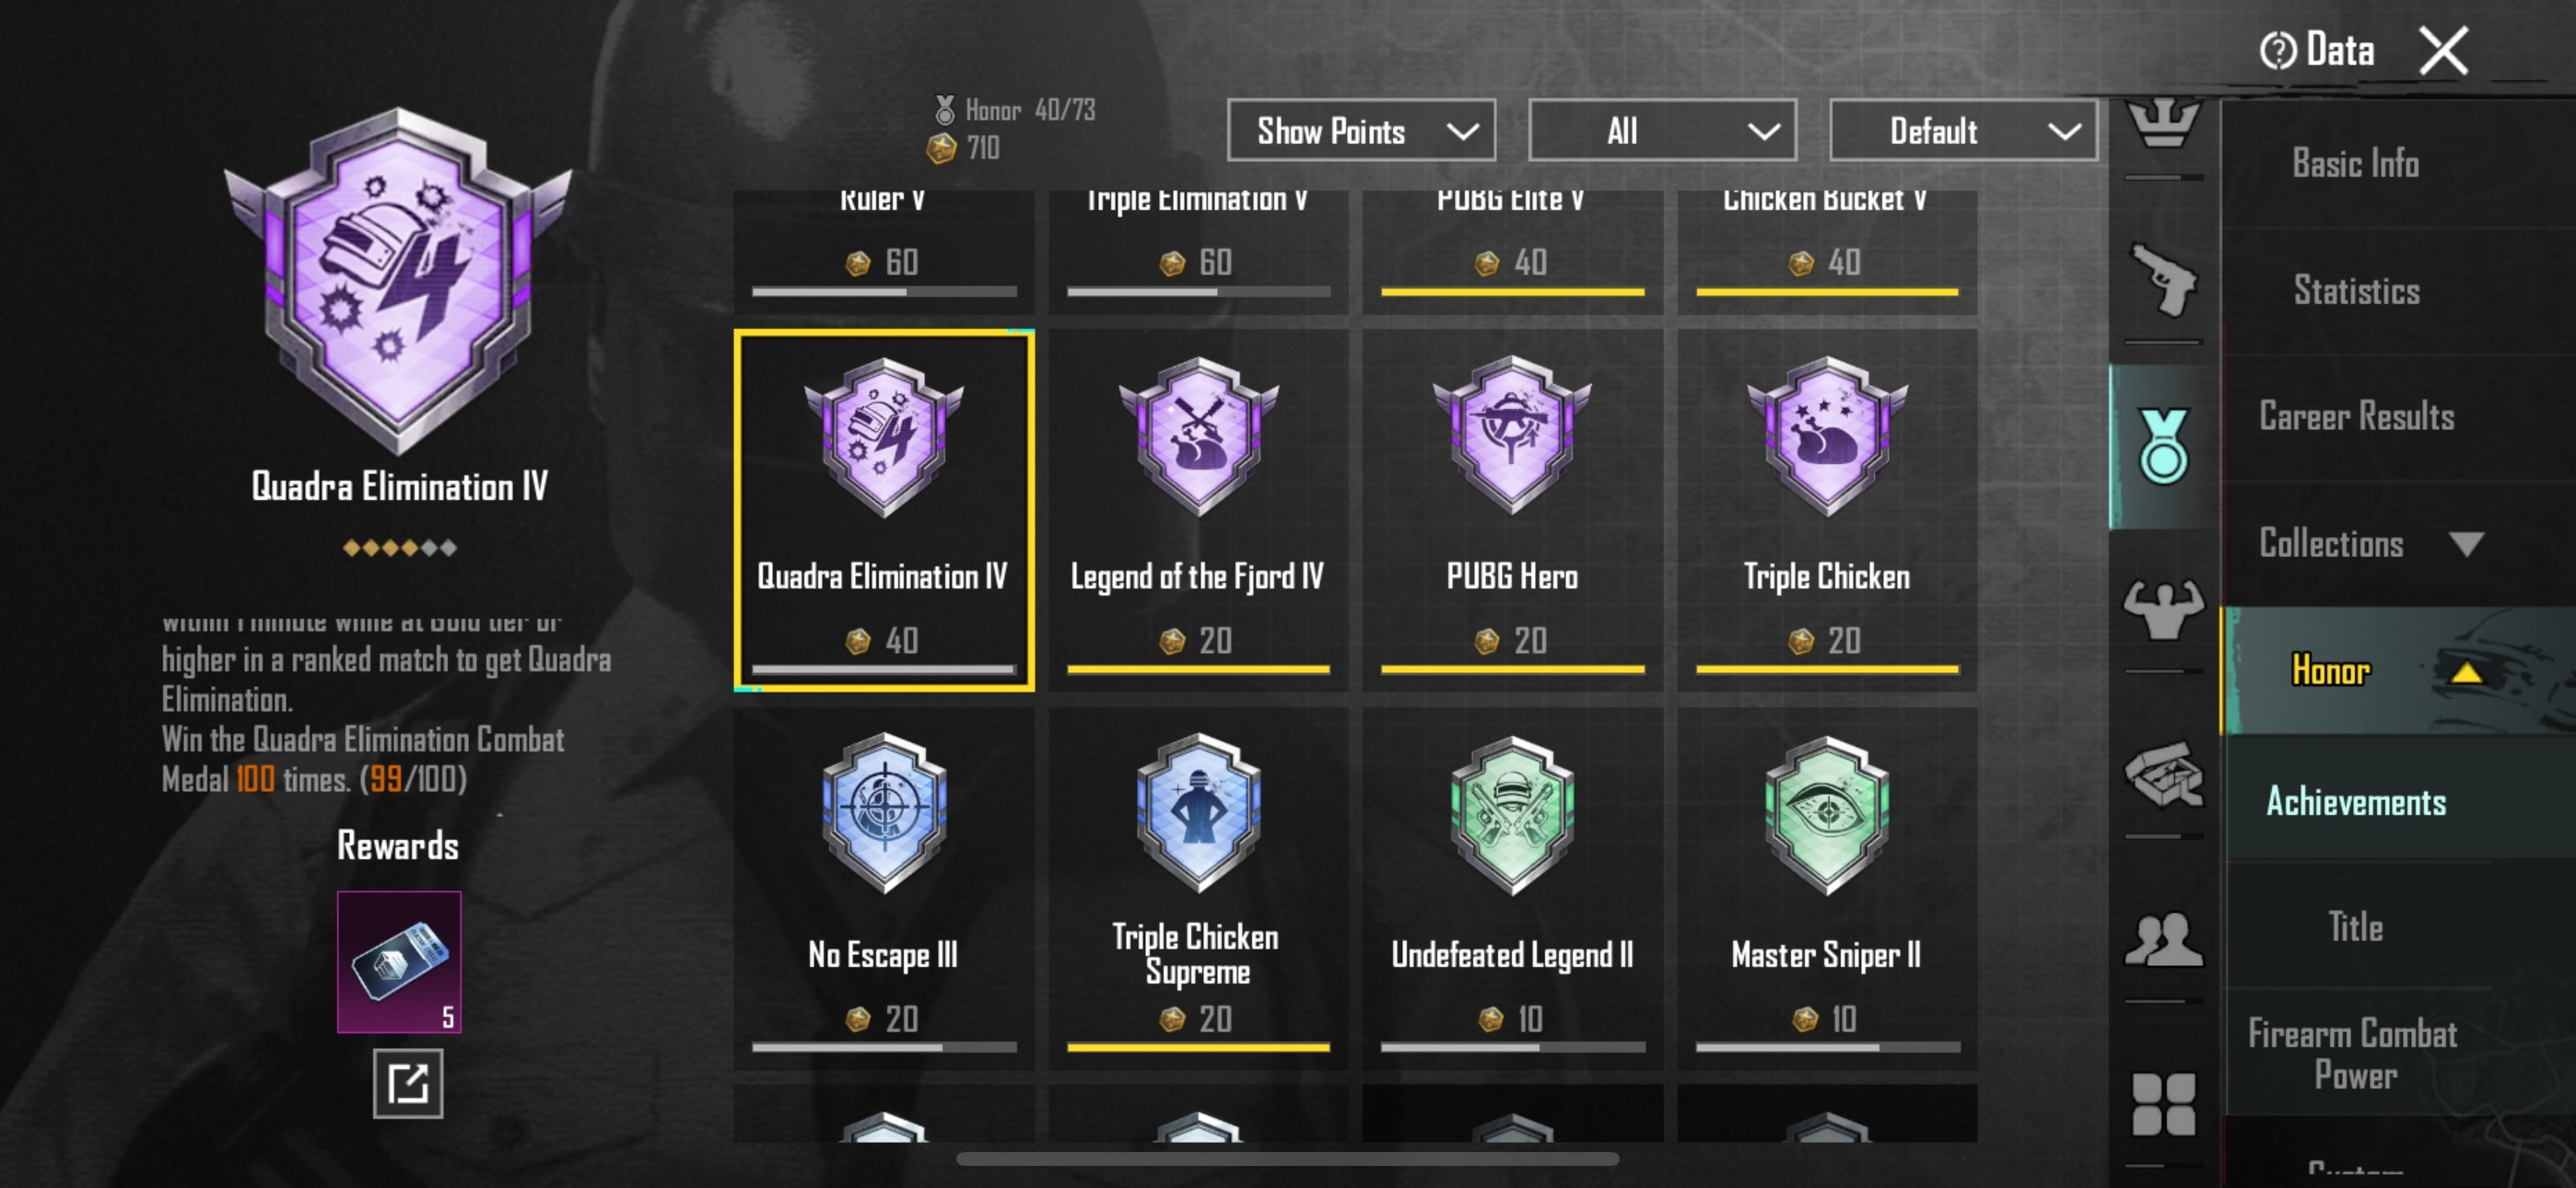Image resolution: width=2576 pixels, height=1188 pixels.
Task: Select the Title menu entry
Action: 2357,928
